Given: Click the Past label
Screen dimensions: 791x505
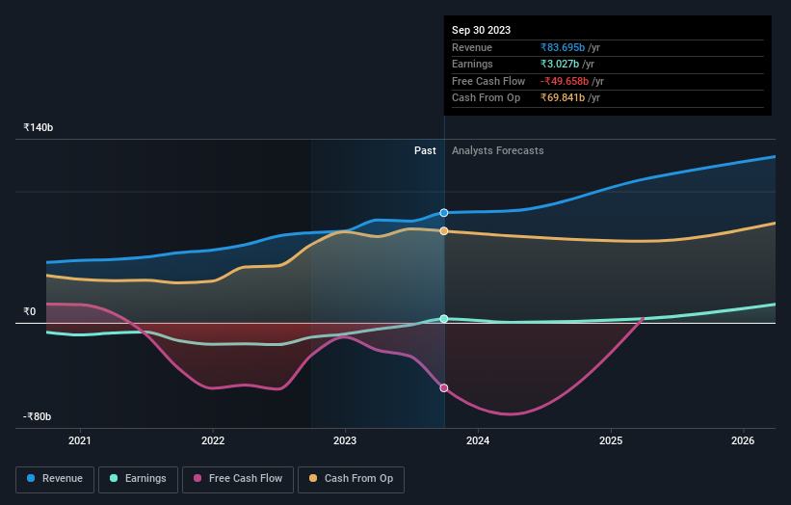Looking at the screenshot, I should coord(425,150).
